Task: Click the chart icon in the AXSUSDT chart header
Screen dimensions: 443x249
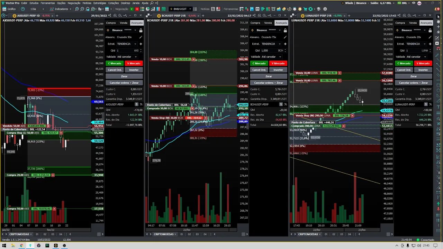Action: 125,16
